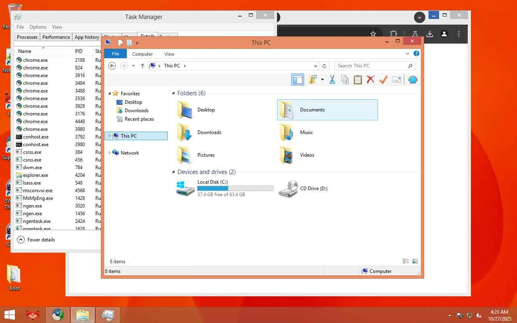Expand the This PC tree node arrow
Image resolution: width=517 pixels, height=323 pixels.
[x=109, y=136]
